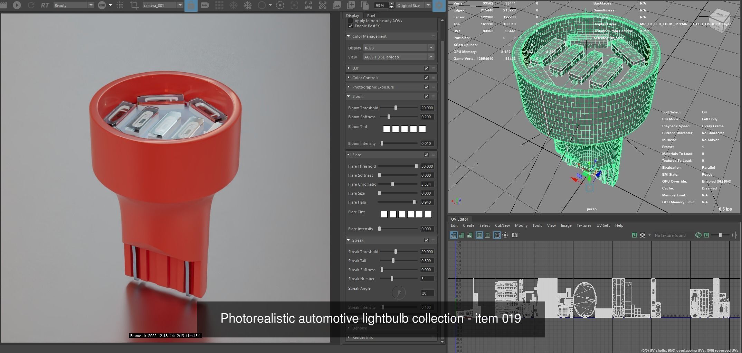Click the shaded UV display icon
The width and height of the screenshot is (742, 353).
(x=462, y=235)
